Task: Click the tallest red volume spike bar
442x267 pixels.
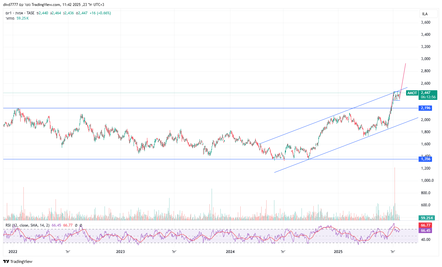Action: [395, 194]
